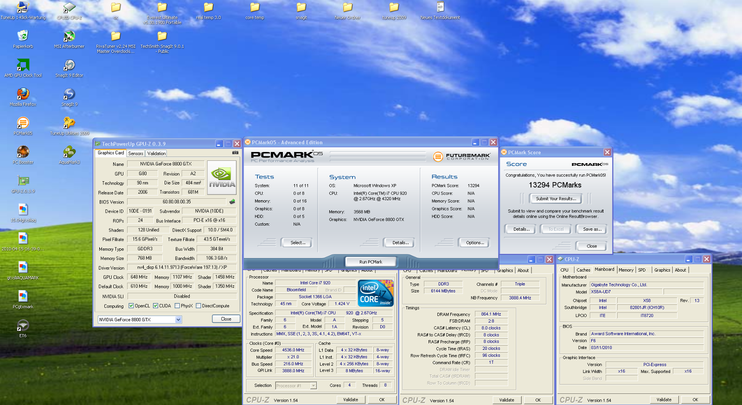Click Close in PCMark Score dialog
The width and height of the screenshot is (742, 405).
click(x=592, y=246)
